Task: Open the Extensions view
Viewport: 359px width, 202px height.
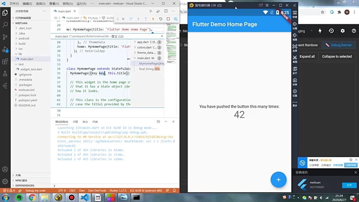Action: click(5, 61)
